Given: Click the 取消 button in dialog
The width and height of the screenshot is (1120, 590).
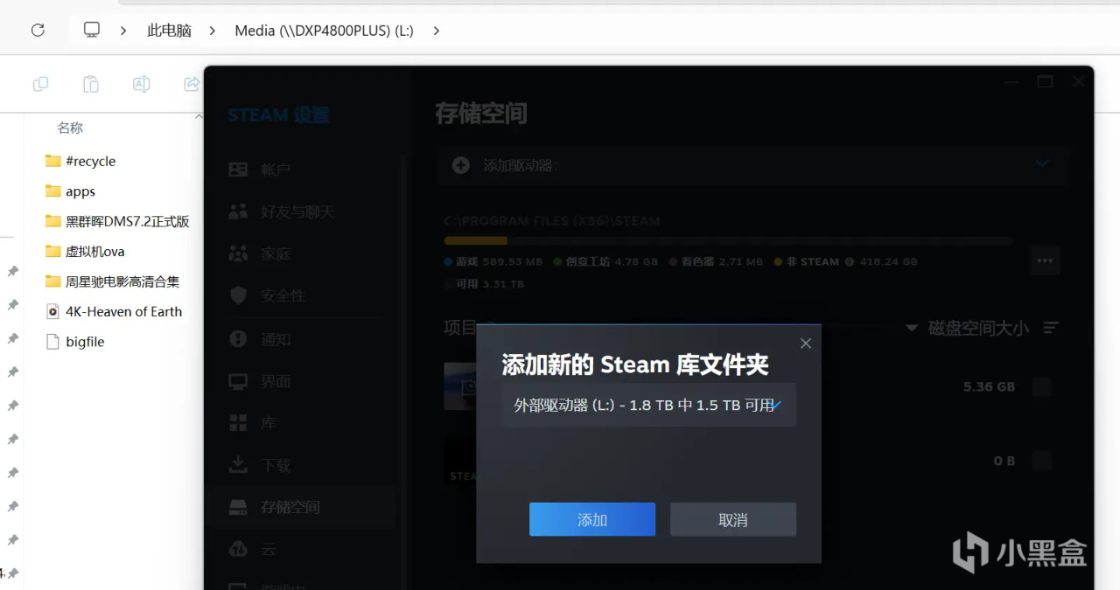Looking at the screenshot, I should pos(733,519).
